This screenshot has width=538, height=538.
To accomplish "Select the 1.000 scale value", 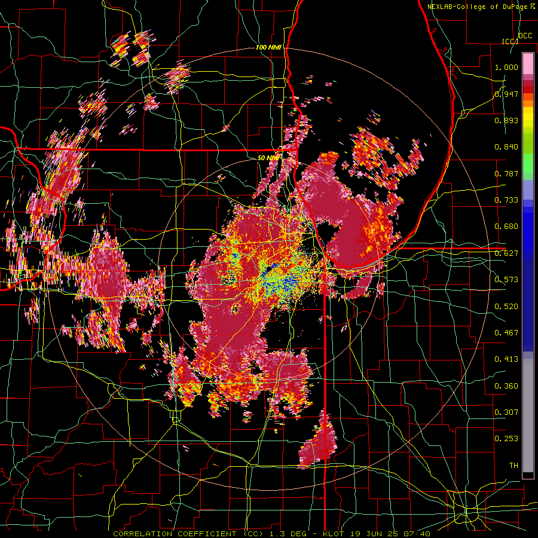I will click(506, 67).
